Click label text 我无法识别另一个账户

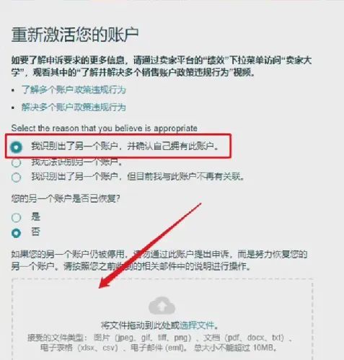76,162
